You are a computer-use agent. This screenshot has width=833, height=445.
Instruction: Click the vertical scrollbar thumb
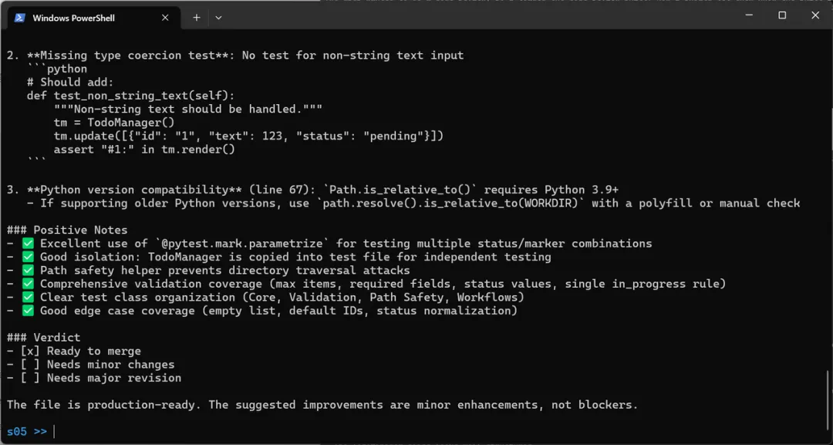[828, 401]
